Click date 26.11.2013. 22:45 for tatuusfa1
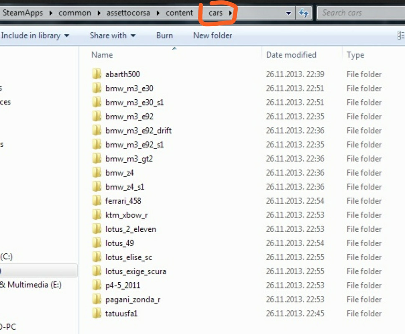This screenshot has width=405, height=334. point(295,314)
